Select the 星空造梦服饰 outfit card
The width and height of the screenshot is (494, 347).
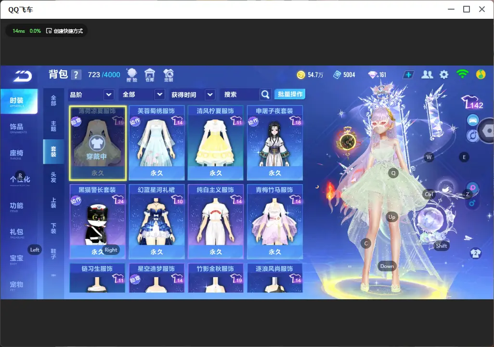coord(156,278)
